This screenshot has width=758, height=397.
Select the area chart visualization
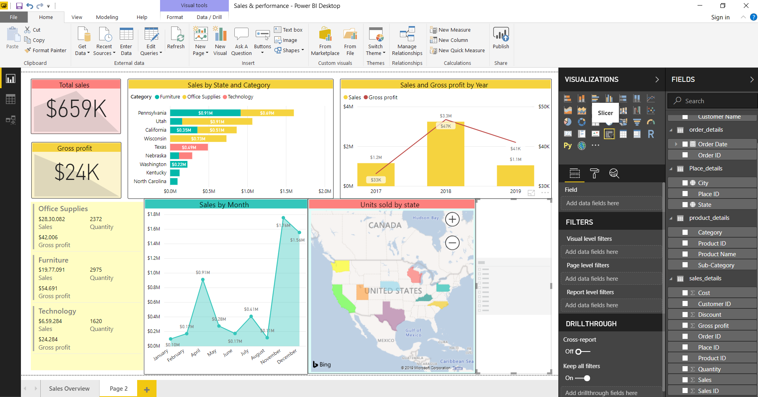tap(568, 110)
